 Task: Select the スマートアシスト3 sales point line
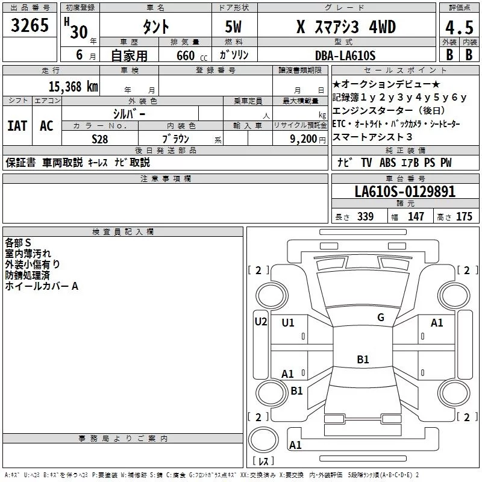coord(372,137)
